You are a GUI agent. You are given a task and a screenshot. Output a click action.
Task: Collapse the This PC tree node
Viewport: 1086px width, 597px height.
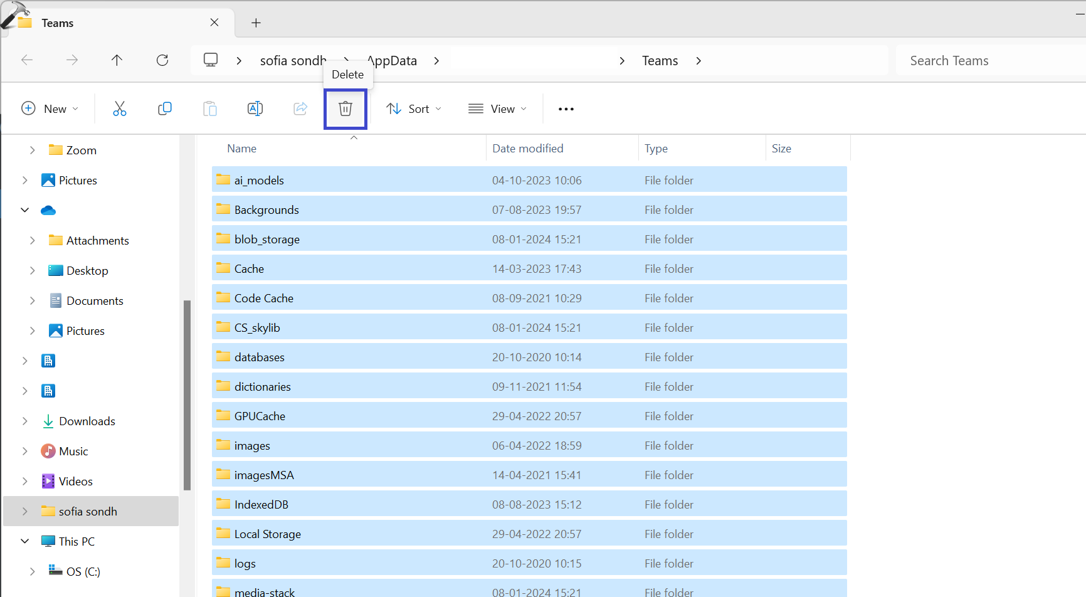(x=25, y=541)
